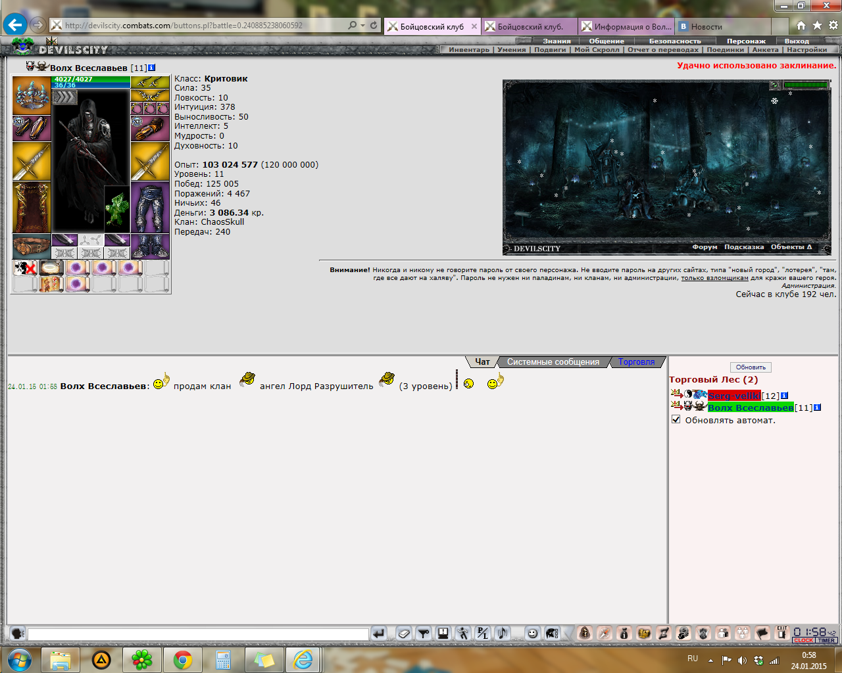Click the equipped crown helmet slot

tap(32, 95)
